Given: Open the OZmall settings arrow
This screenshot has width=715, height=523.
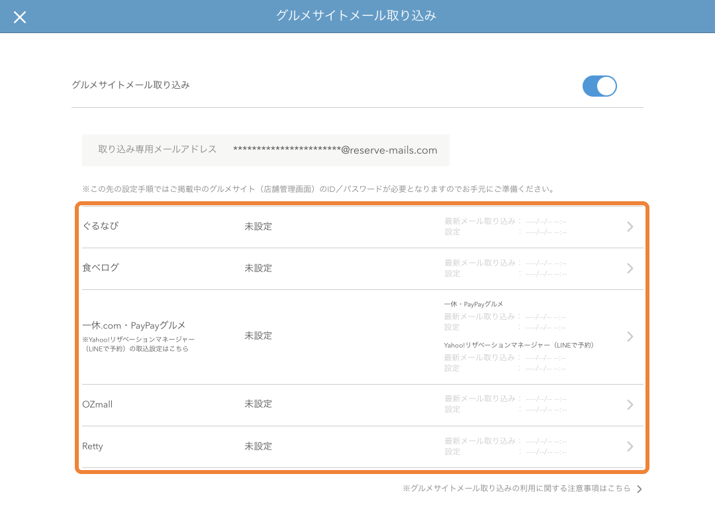Looking at the screenshot, I should pyautogui.click(x=630, y=404).
